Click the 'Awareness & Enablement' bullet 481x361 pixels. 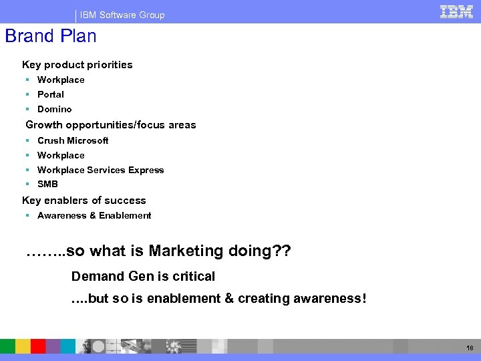click(94, 215)
